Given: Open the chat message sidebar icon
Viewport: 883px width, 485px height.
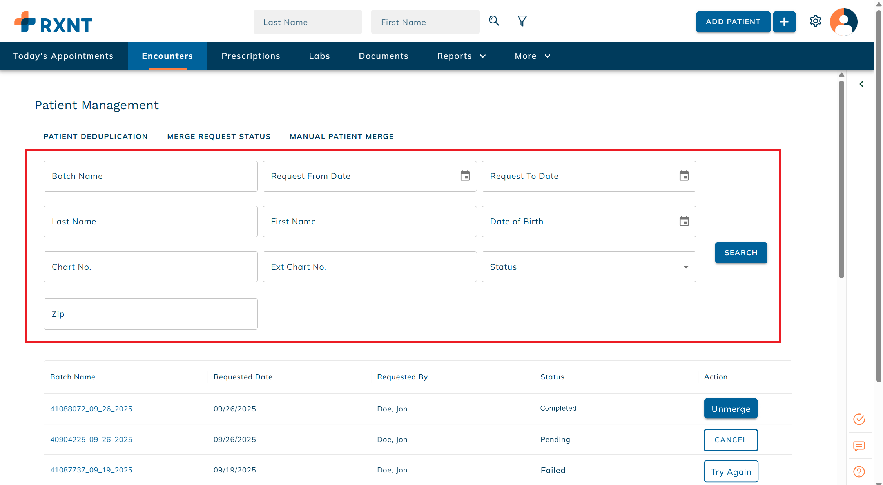Looking at the screenshot, I should [x=859, y=446].
